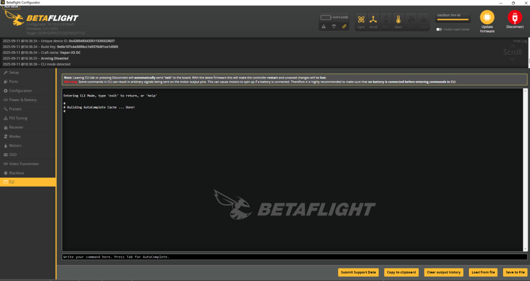Click Clear output history button
The height and width of the screenshot is (281, 530).
pyautogui.click(x=444, y=272)
